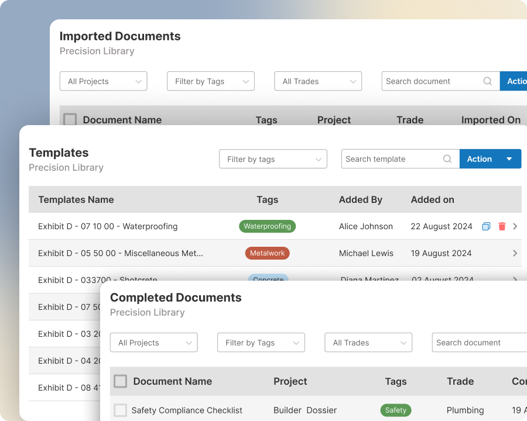527x421 pixels.
Task: Check the Safety Compliance Checklist row checkbox
Action: 120,410
